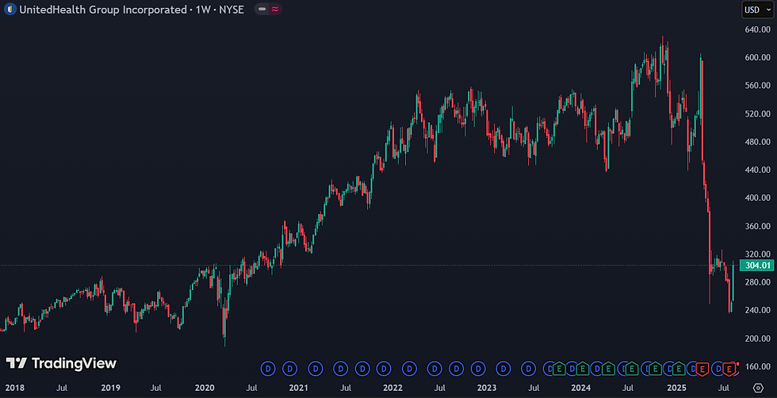This screenshot has width=777, height=398.
Task: Click the 560.00 price scale label
Action: (x=758, y=86)
